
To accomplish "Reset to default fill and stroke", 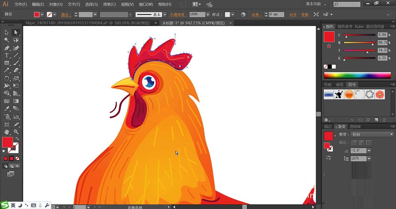I will click(x=4, y=151).
